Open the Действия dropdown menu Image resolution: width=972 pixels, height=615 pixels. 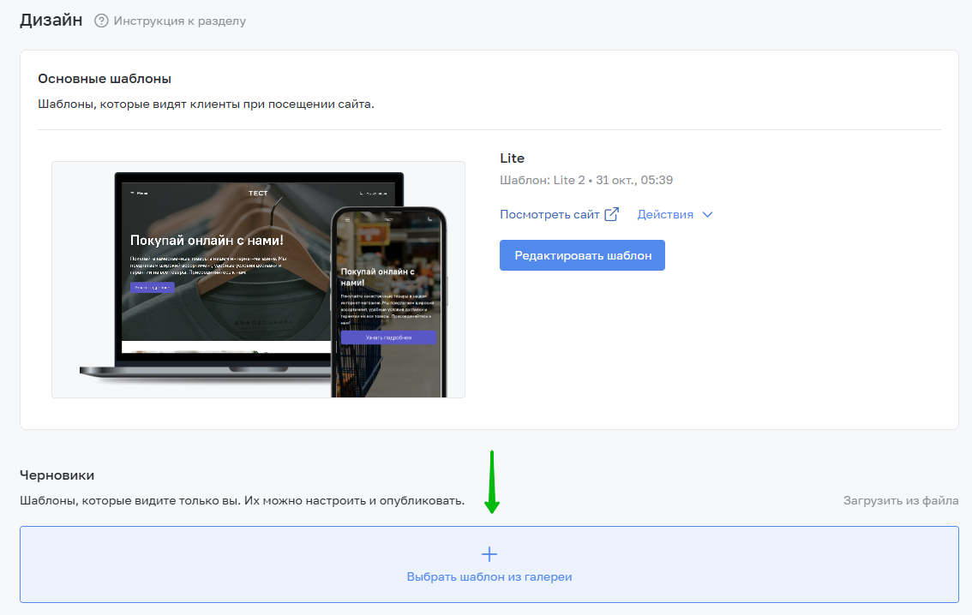tap(666, 215)
